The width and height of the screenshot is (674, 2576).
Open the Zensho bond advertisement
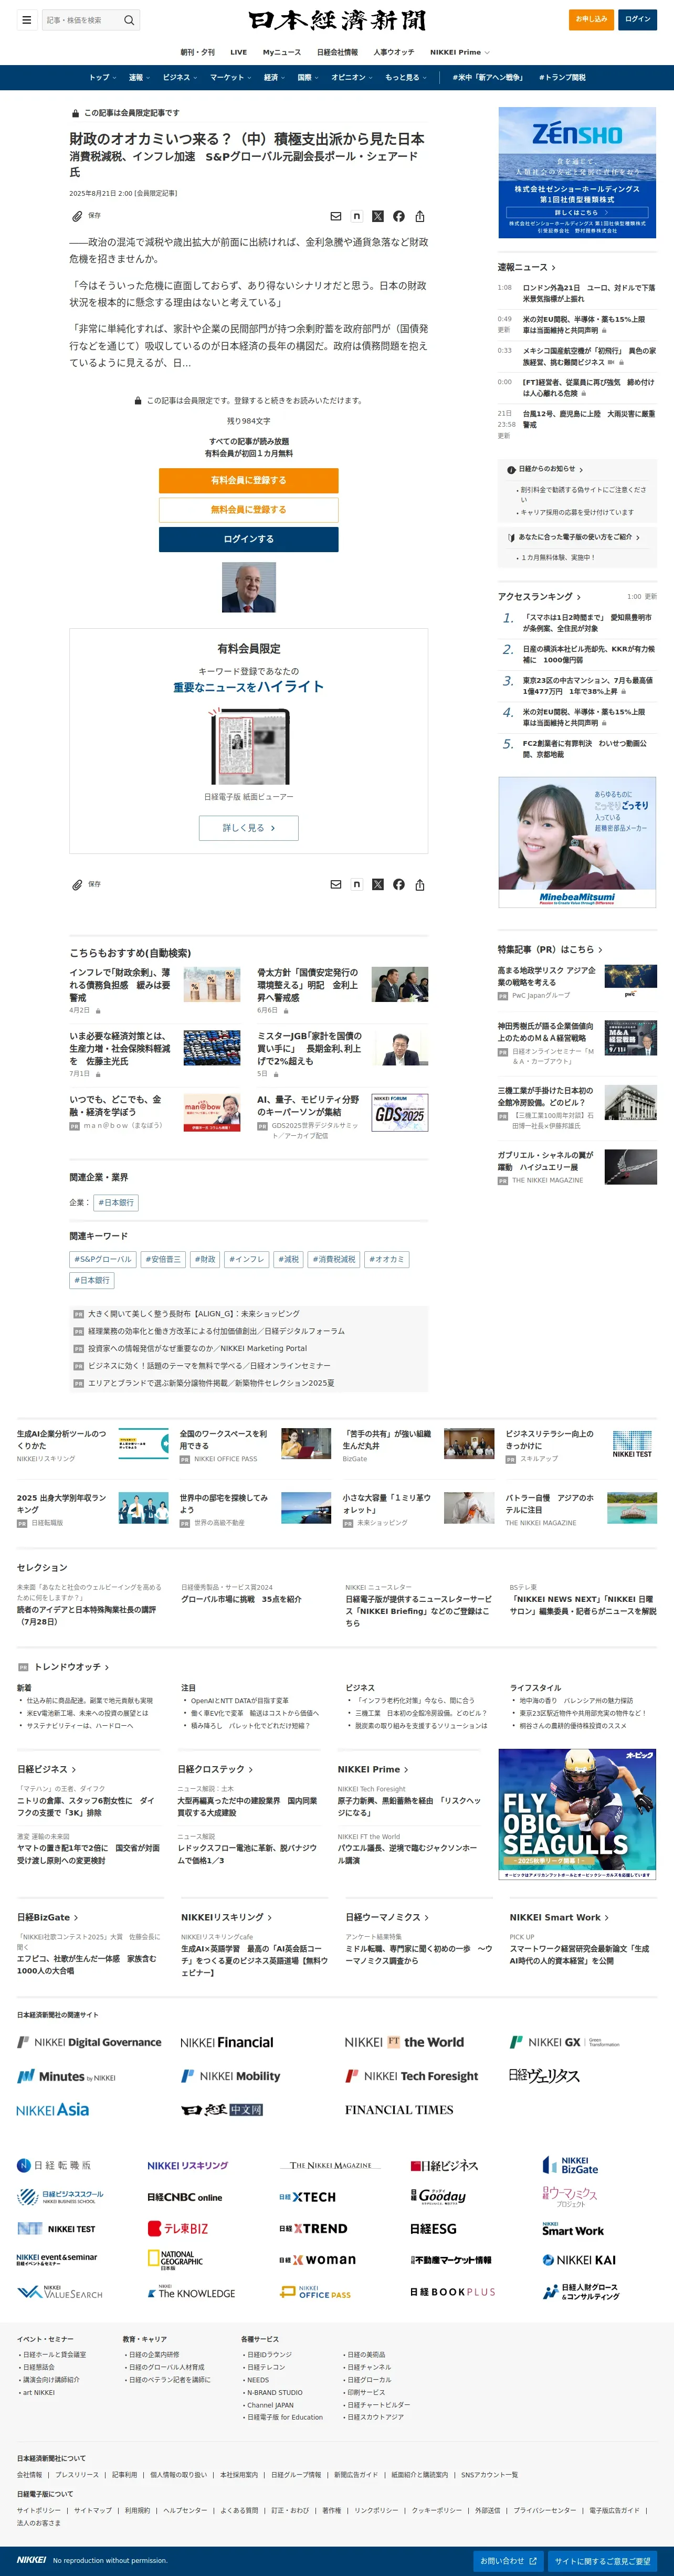[x=578, y=172]
